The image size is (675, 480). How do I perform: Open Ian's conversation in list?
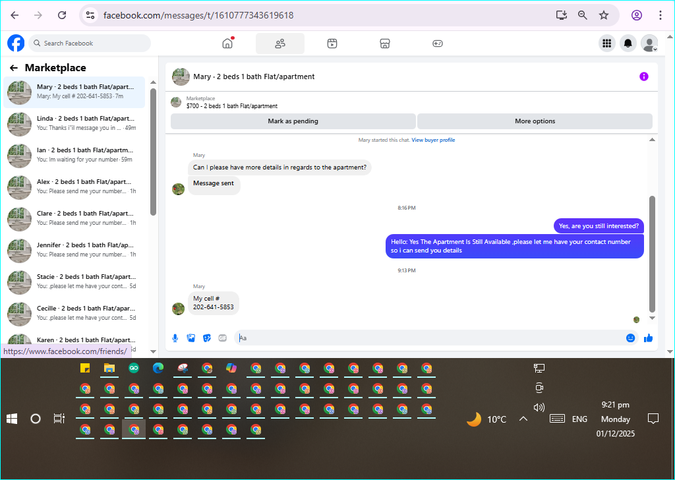[74, 156]
